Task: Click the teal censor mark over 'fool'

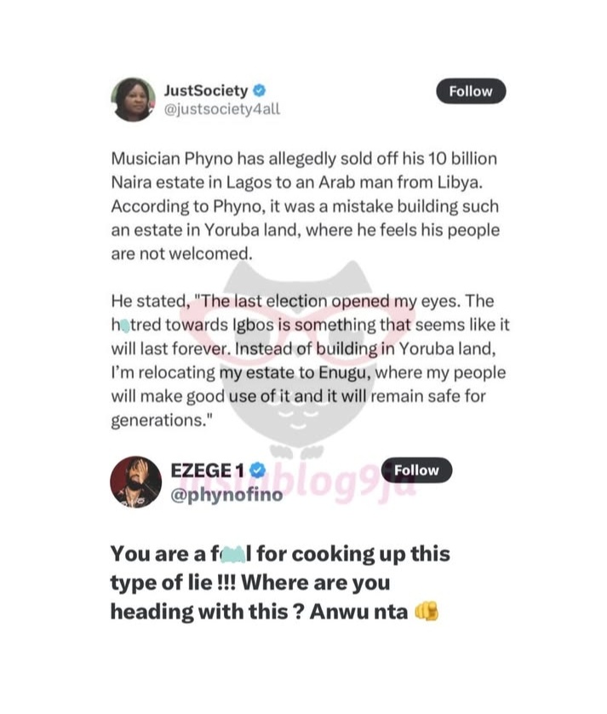Action: click(233, 556)
